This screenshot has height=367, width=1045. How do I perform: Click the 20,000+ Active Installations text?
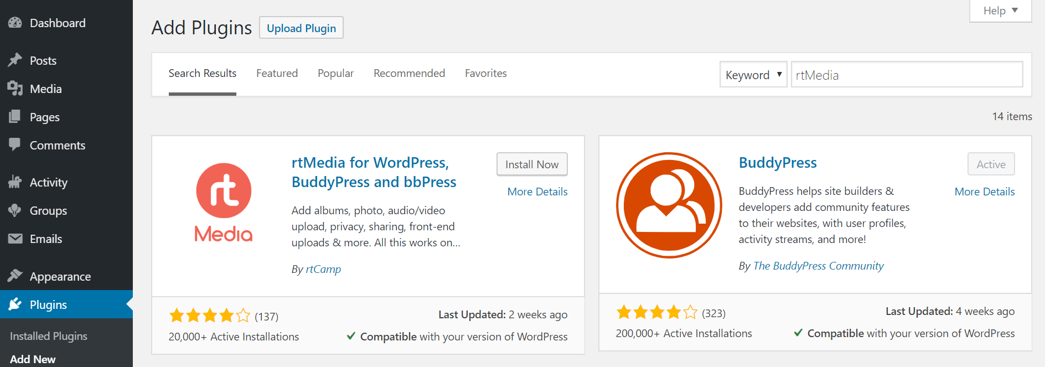234,337
